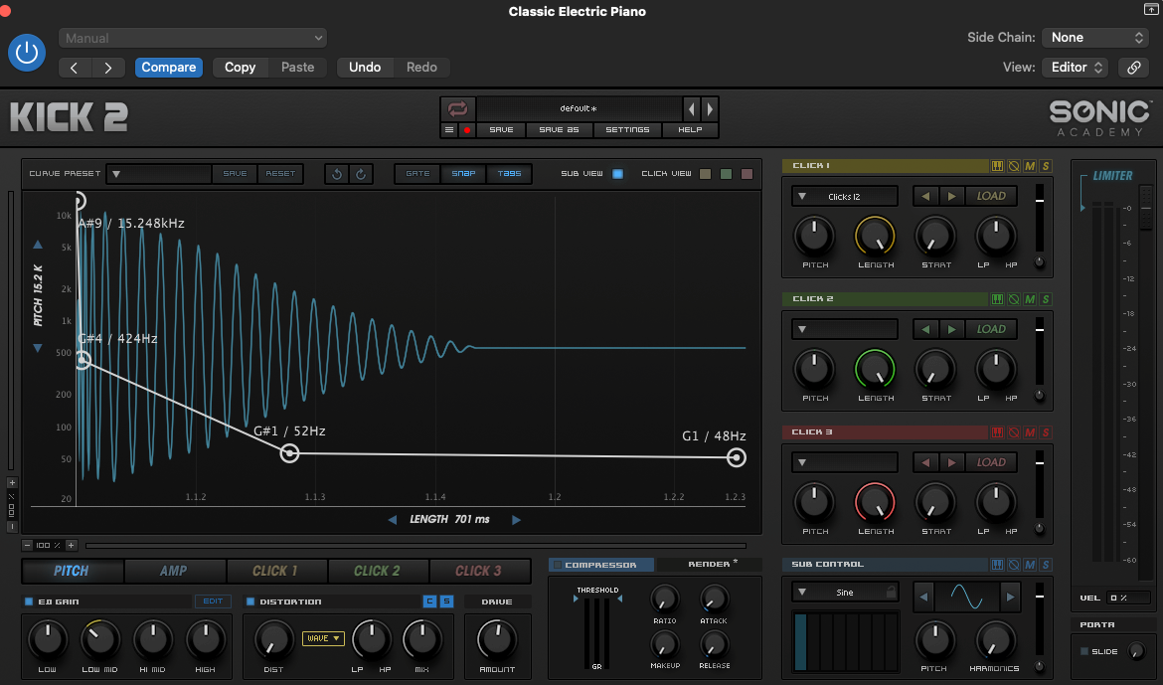
Task: Toggle the Snap button
Action: (x=463, y=174)
